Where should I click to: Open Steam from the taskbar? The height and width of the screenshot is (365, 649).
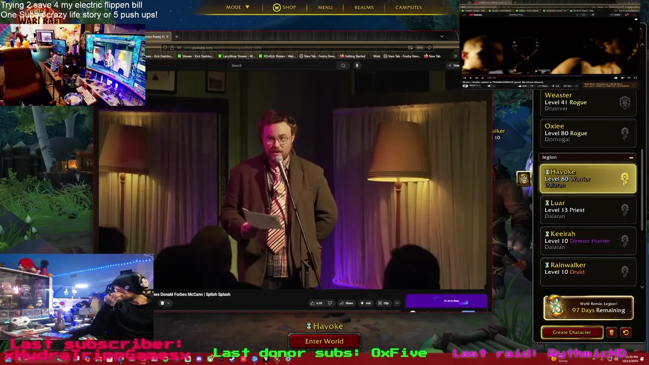tap(232, 359)
